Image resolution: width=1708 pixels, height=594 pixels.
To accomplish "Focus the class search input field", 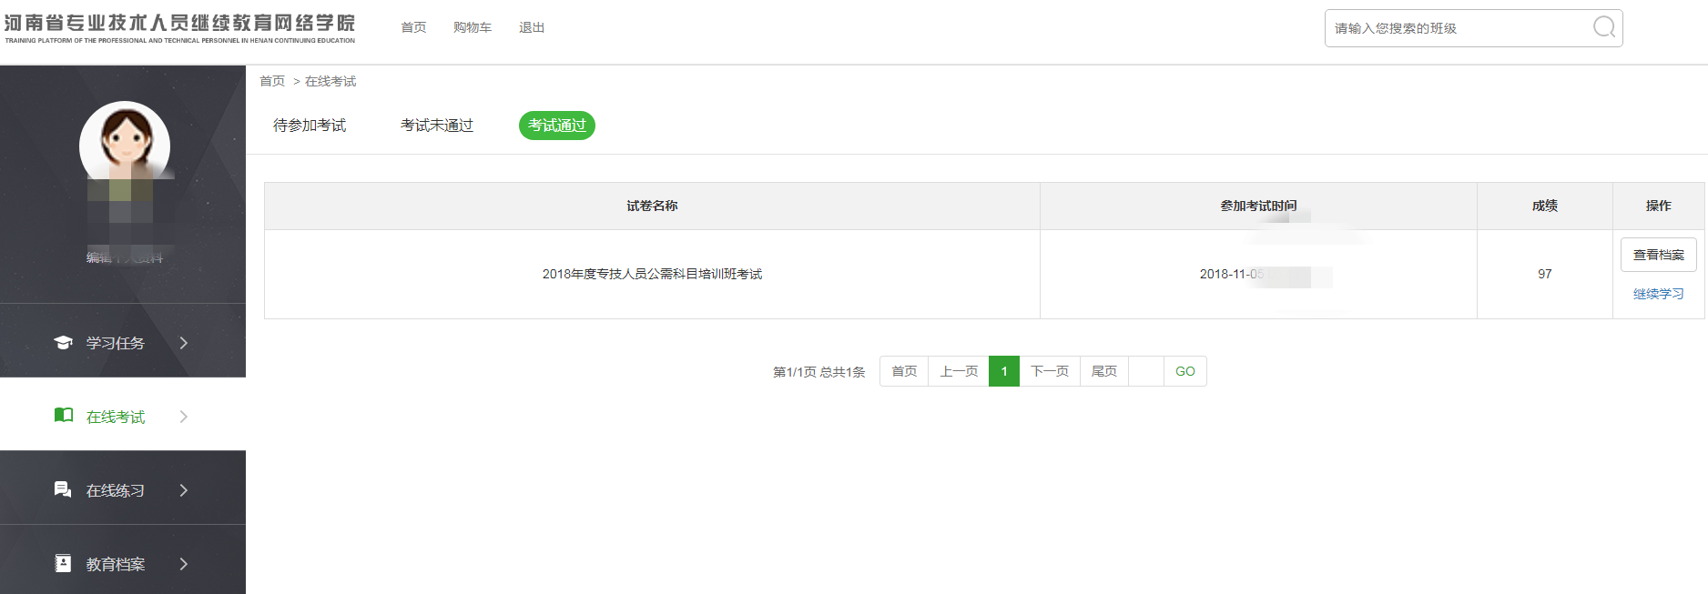I will pyautogui.click(x=1457, y=28).
